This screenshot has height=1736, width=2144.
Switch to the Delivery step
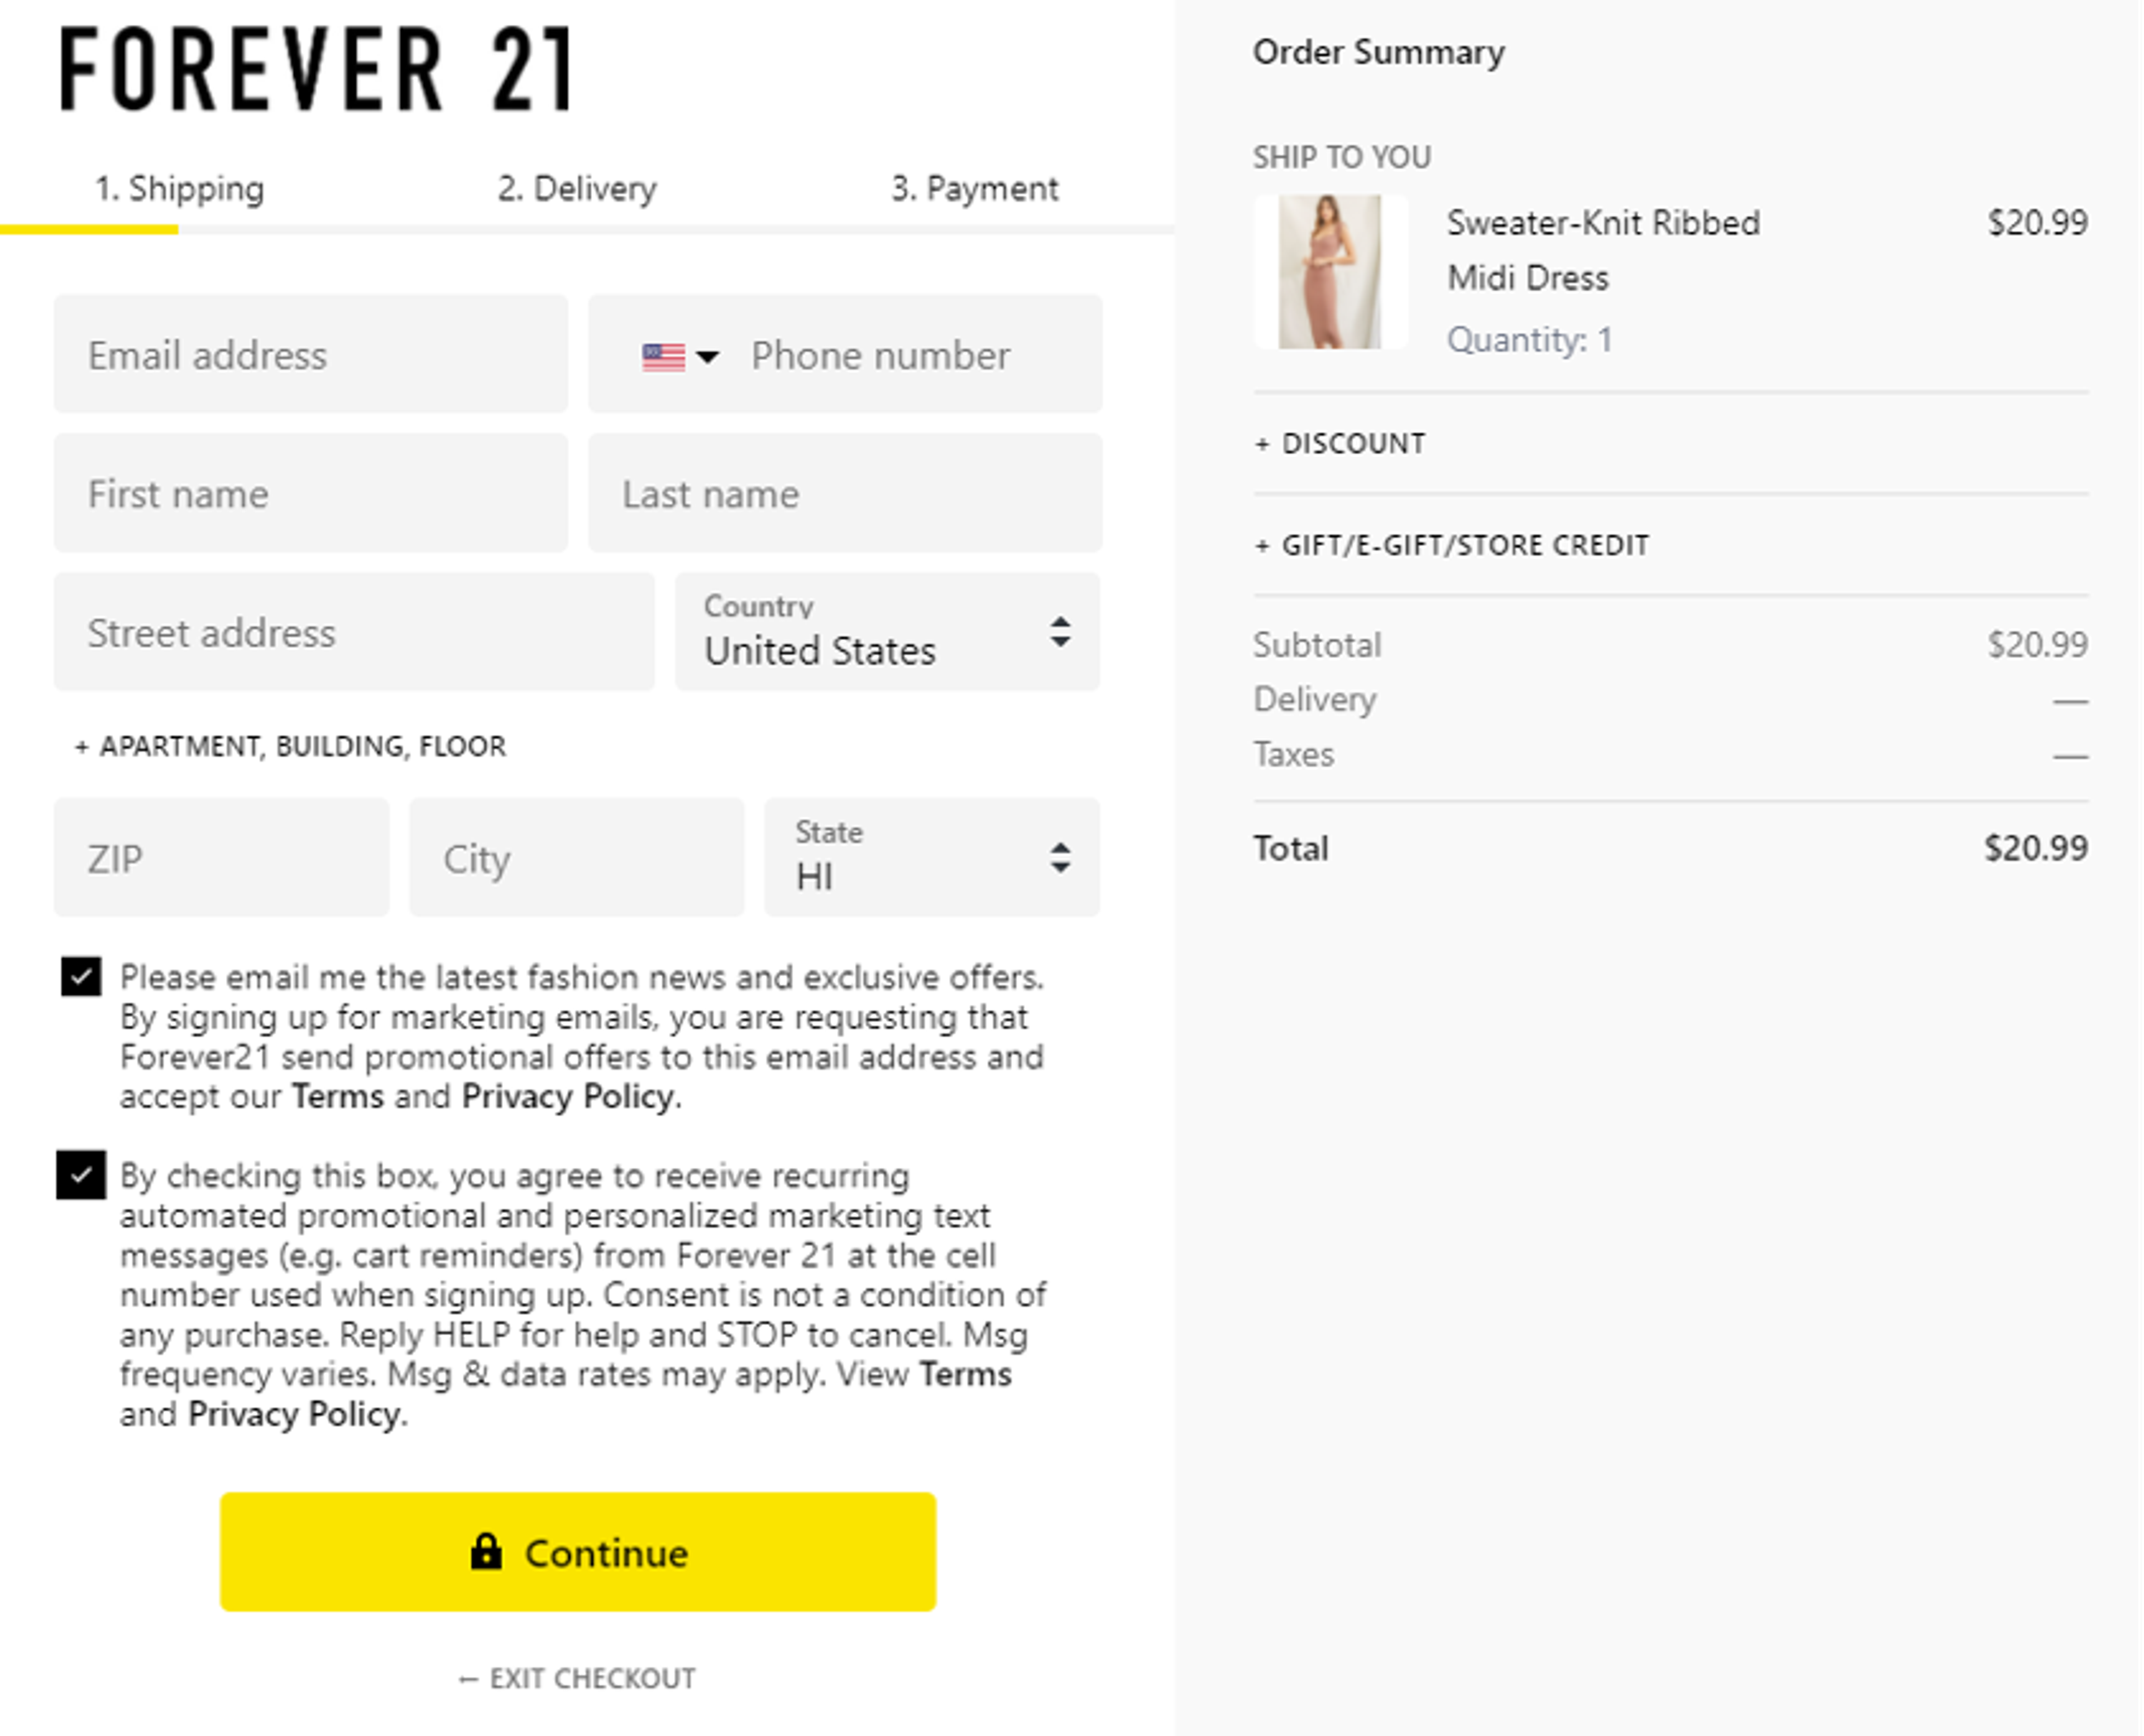(578, 188)
